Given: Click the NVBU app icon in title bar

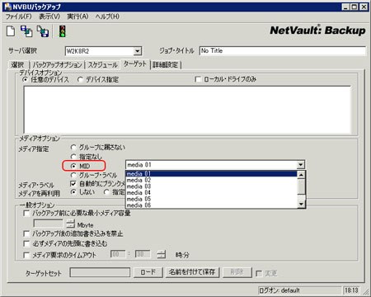Looking at the screenshot, I should coord(7,7).
